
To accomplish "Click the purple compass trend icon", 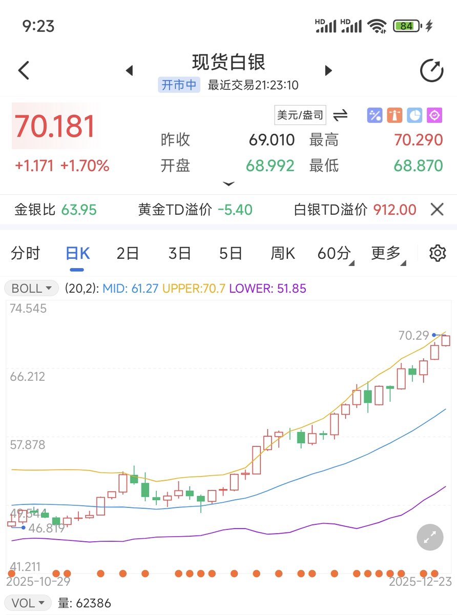I will [434, 115].
